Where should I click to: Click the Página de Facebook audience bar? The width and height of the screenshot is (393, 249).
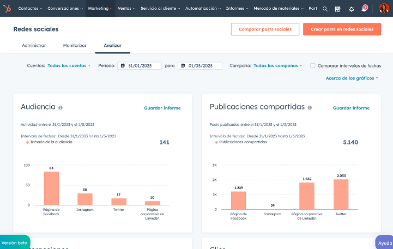(x=51, y=188)
